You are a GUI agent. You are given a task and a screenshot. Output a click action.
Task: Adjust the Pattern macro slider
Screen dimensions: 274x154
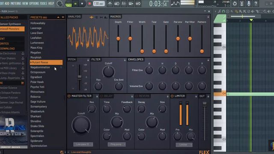click(x=202, y=51)
